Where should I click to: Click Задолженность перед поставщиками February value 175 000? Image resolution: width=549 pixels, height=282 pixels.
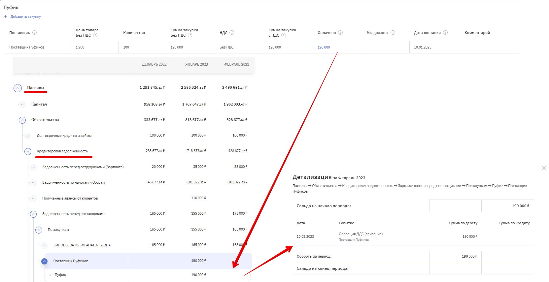(240, 213)
